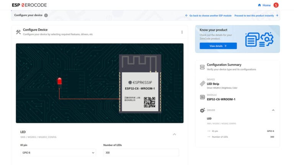This screenshot has height=165, width=294.
Task: Go to Home page
Action: (x=266, y=5)
